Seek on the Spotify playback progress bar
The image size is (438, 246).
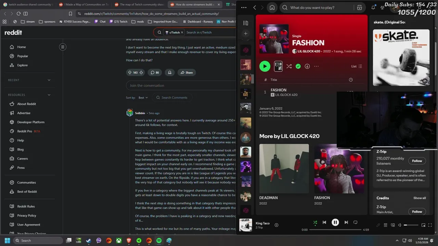tap(335, 230)
